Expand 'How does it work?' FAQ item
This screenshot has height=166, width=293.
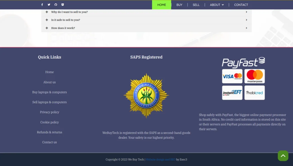pyautogui.click(x=63, y=28)
